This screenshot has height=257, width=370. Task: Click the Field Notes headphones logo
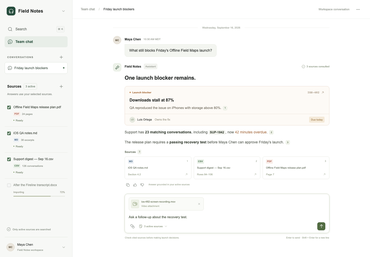click(x=11, y=11)
